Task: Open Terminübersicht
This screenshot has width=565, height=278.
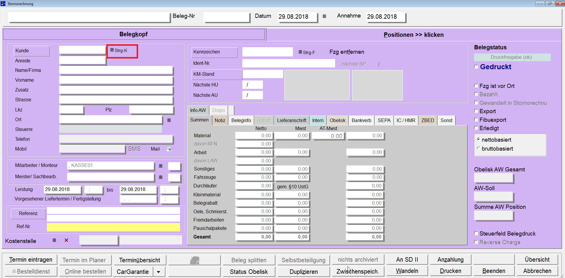Action: click(140, 260)
